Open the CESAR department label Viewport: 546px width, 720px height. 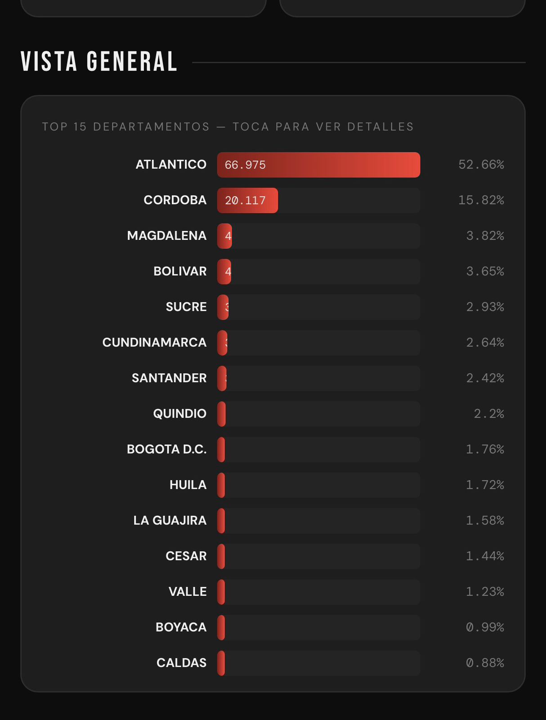coord(186,556)
